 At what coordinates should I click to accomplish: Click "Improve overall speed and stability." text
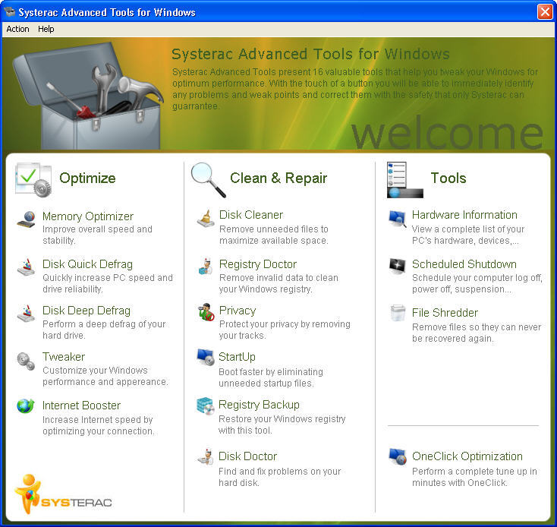tap(97, 235)
